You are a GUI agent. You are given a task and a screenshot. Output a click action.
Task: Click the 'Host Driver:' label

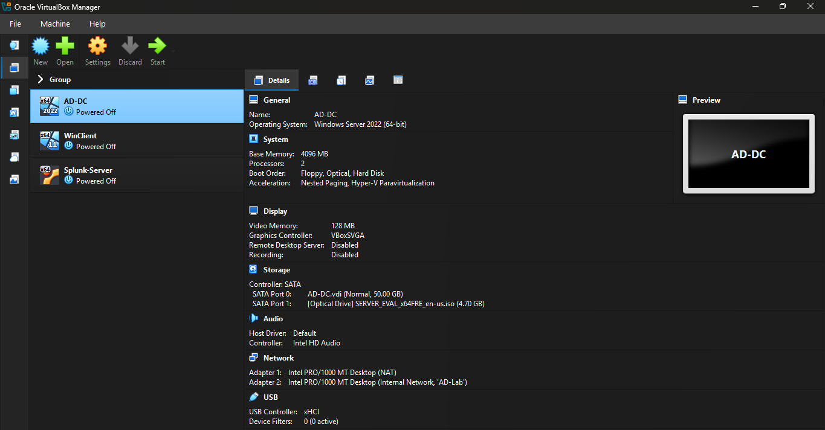tap(268, 333)
